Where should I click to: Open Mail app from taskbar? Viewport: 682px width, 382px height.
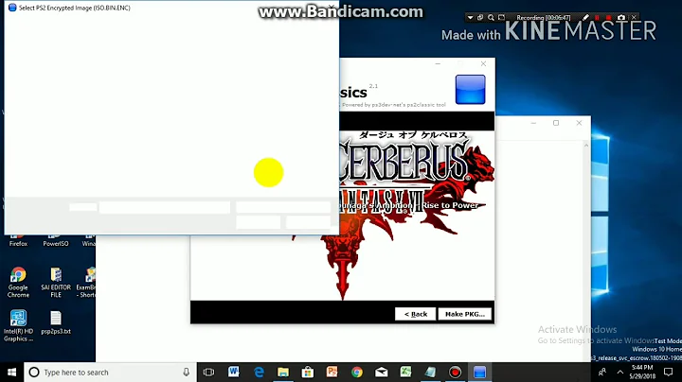pos(382,372)
